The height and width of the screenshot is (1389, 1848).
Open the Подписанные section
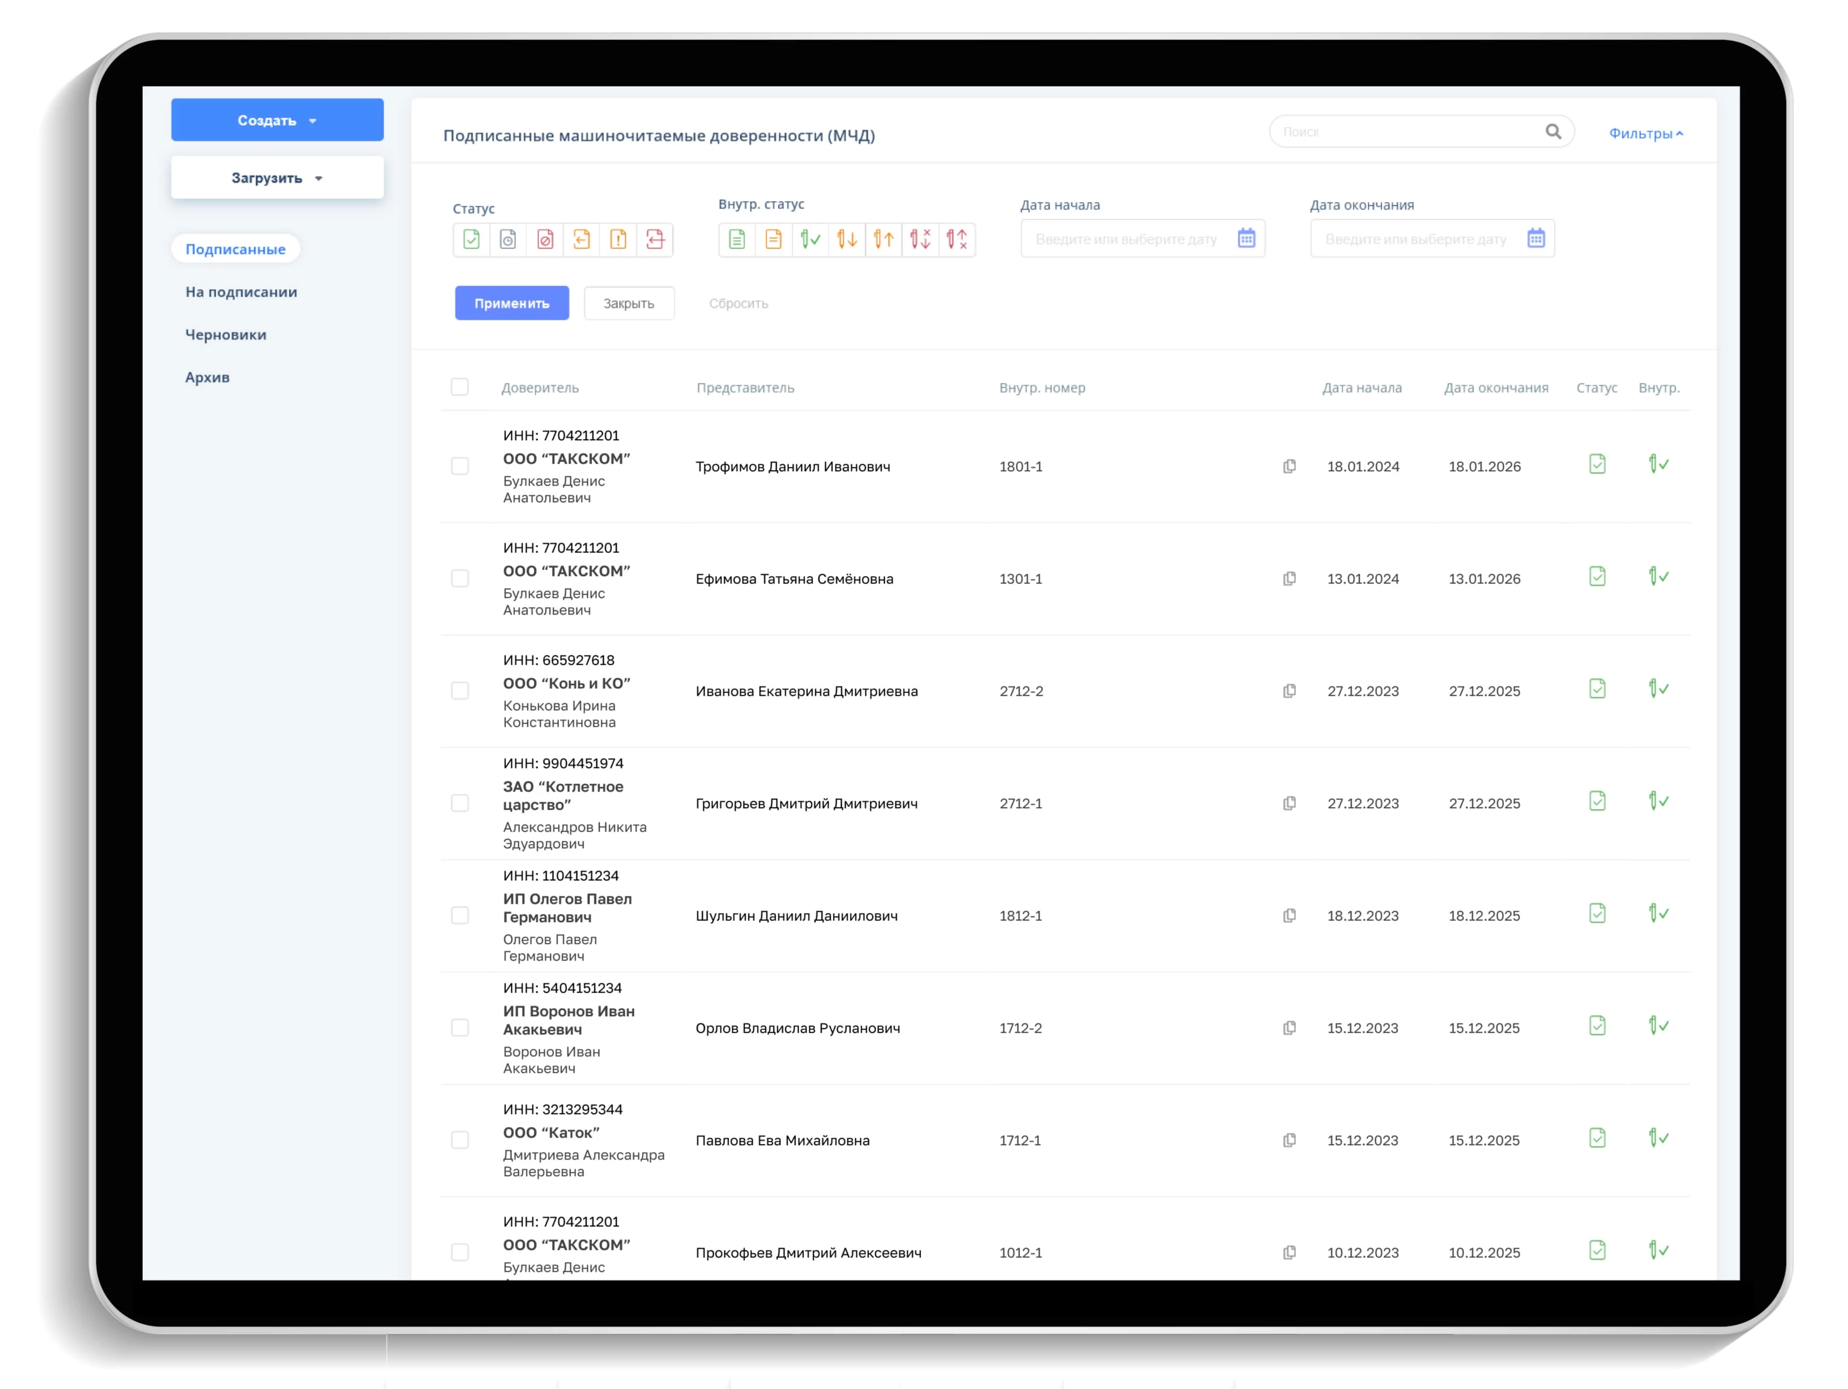coord(235,249)
